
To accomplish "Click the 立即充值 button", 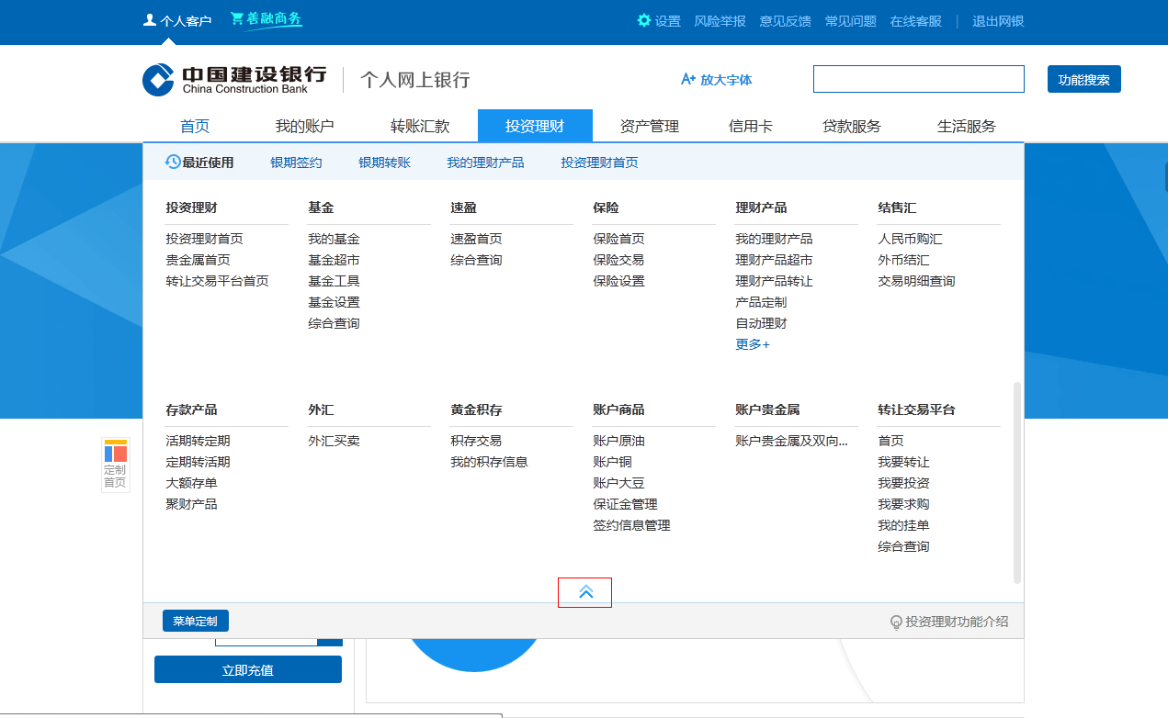I will click(248, 669).
